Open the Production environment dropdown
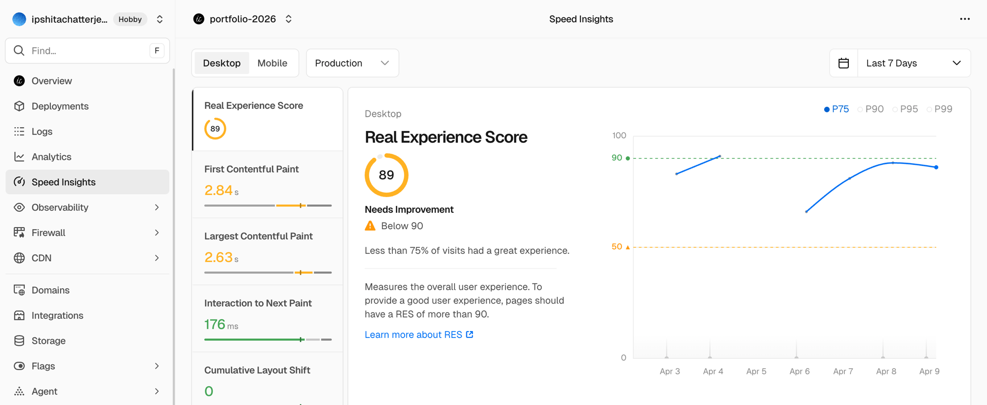This screenshot has width=987, height=405. pyautogui.click(x=352, y=63)
